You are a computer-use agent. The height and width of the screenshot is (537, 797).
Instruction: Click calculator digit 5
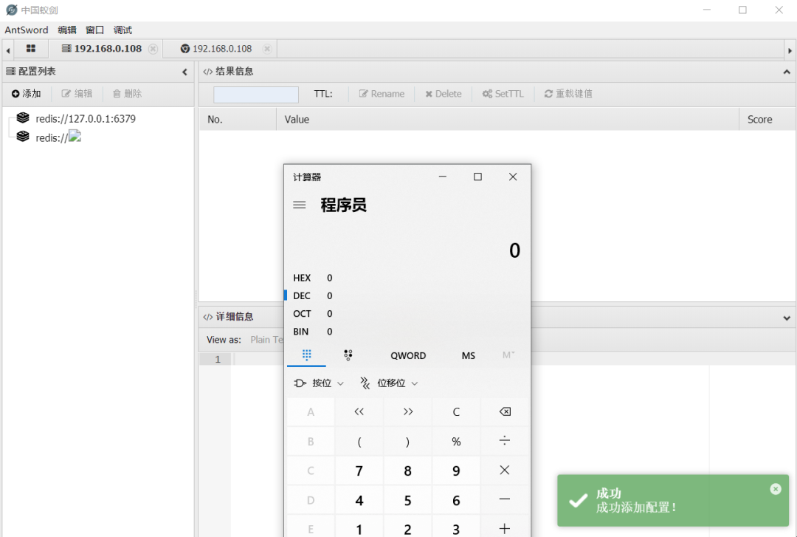point(407,500)
